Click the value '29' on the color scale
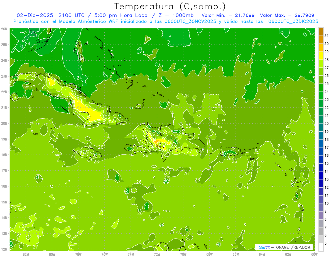The width and height of the screenshot is (334, 258). (326, 51)
